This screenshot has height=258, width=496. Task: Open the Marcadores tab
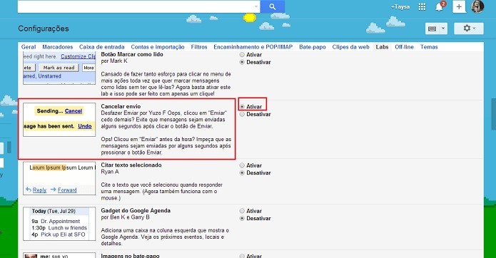click(58, 47)
